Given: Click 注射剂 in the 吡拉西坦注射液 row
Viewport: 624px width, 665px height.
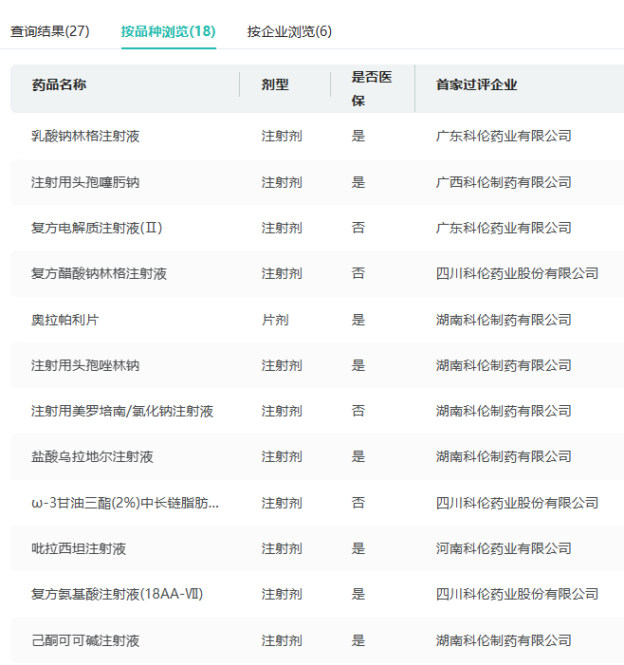Looking at the screenshot, I should (282, 549).
